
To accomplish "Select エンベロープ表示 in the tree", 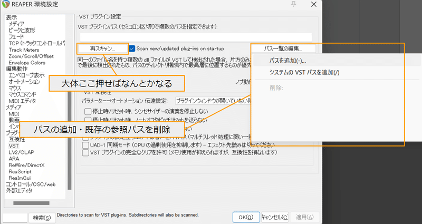I will point(27,75).
